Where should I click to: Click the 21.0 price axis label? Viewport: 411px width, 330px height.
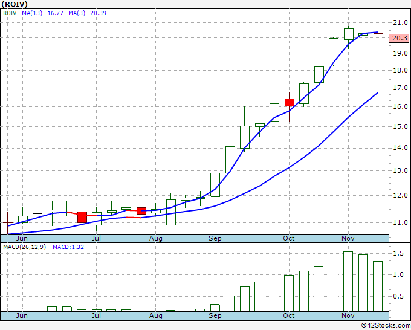397,23
